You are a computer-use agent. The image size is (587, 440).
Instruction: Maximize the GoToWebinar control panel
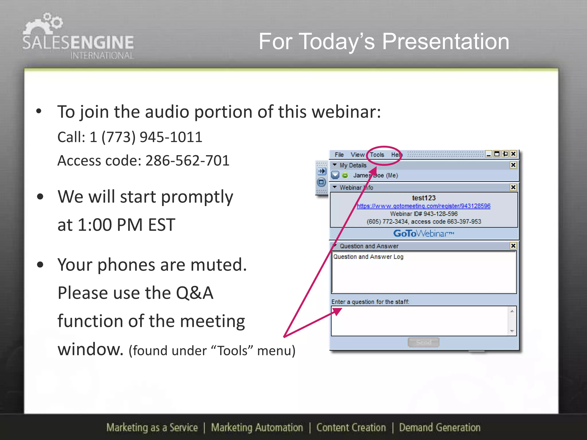click(x=497, y=154)
